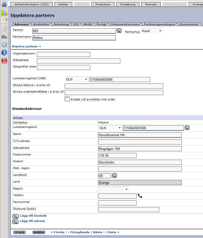Image resolution: width=203 pixels, height=238 pixels.
Task: Click the red power logout icon
Action: 4,61
